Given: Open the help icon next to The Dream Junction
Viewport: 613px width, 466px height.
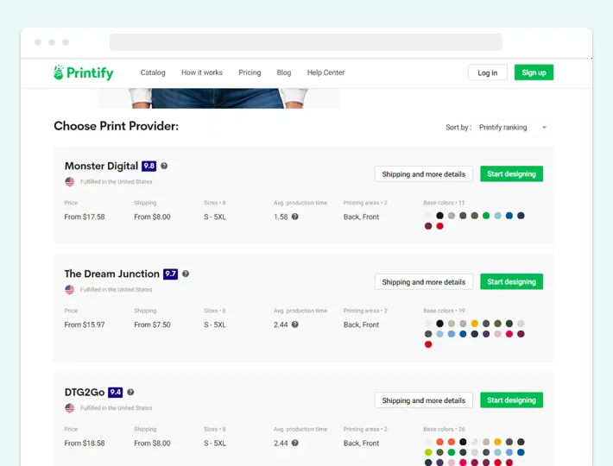Looking at the screenshot, I should pyautogui.click(x=186, y=274).
